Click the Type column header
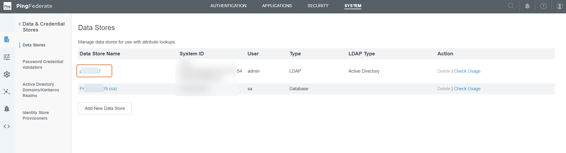Image resolution: width=566 pixels, height=153 pixels. (295, 54)
